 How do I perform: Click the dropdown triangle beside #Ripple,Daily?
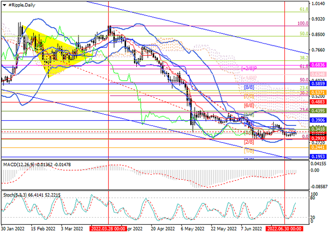click(x=4, y=5)
